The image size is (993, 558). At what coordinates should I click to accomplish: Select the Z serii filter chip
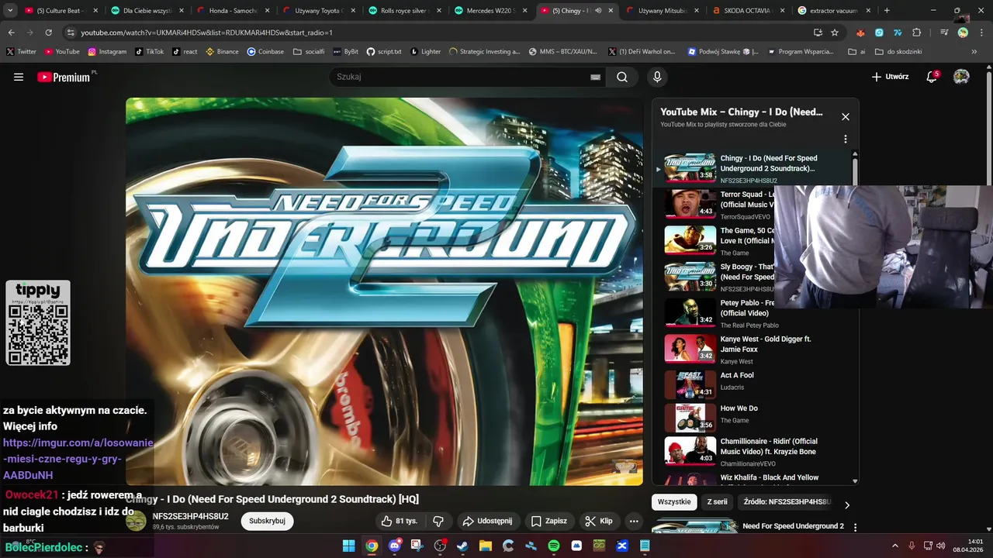pyautogui.click(x=717, y=501)
